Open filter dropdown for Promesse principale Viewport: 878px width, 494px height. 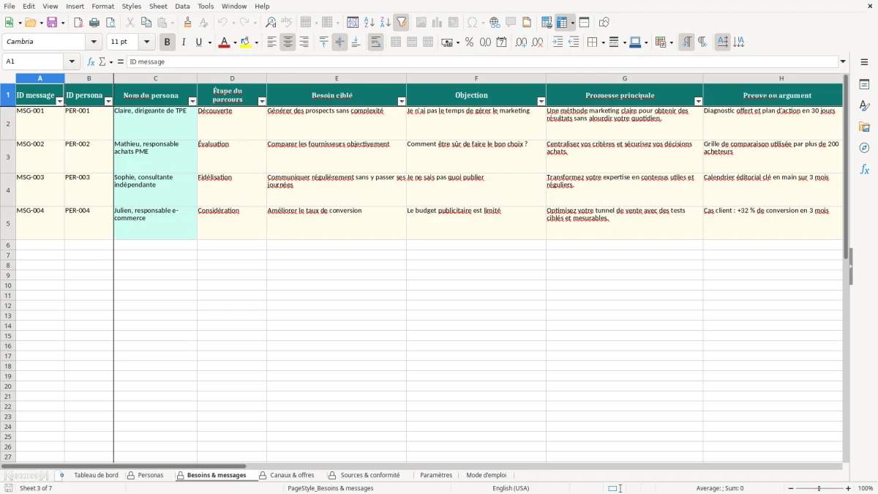[699, 102]
